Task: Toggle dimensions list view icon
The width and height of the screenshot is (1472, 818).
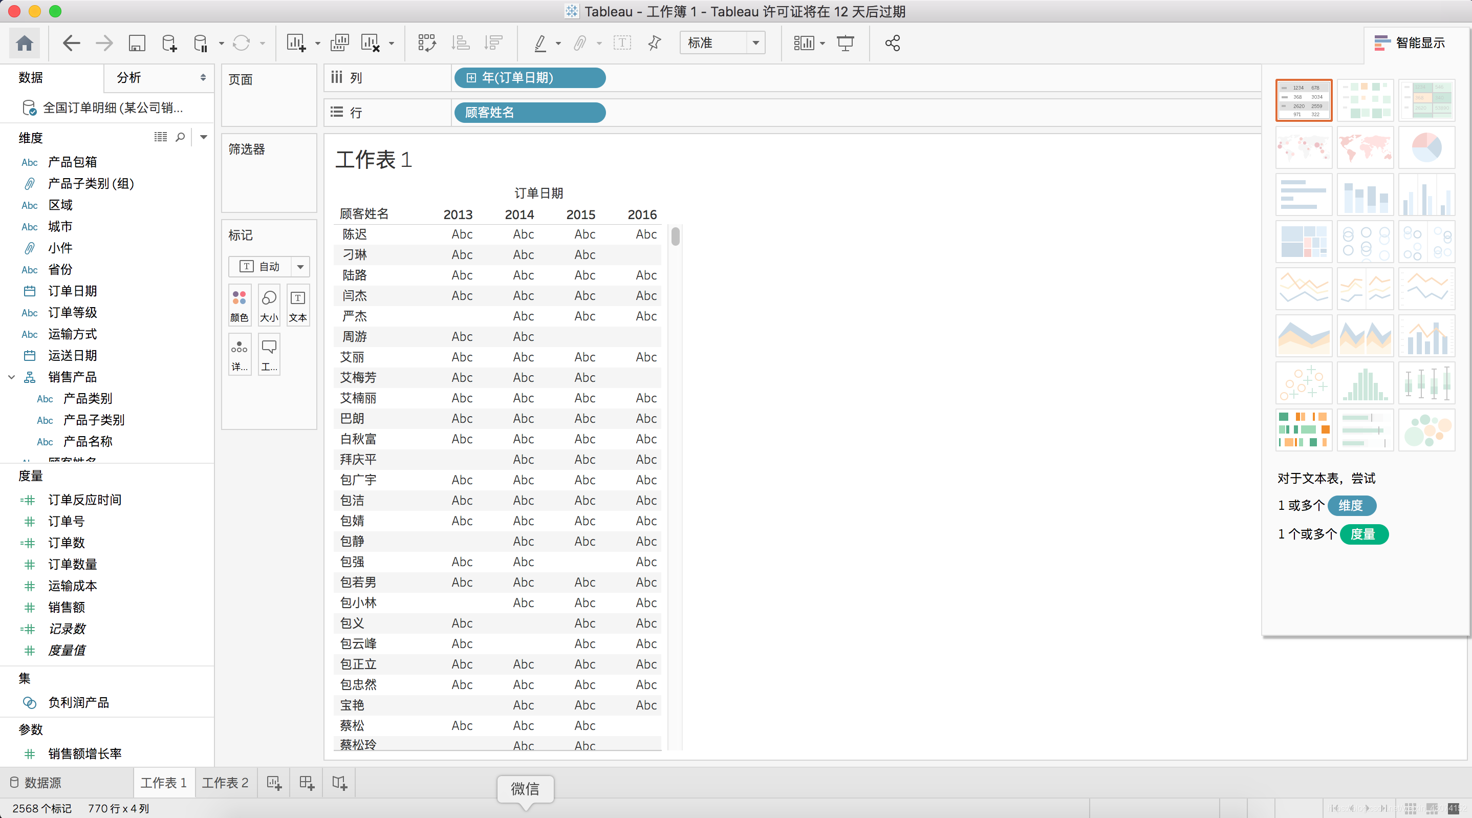Action: coord(161,137)
